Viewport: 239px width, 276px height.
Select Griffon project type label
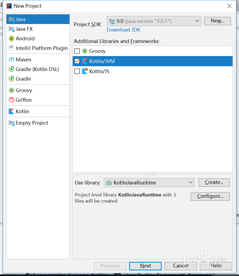(x=24, y=100)
